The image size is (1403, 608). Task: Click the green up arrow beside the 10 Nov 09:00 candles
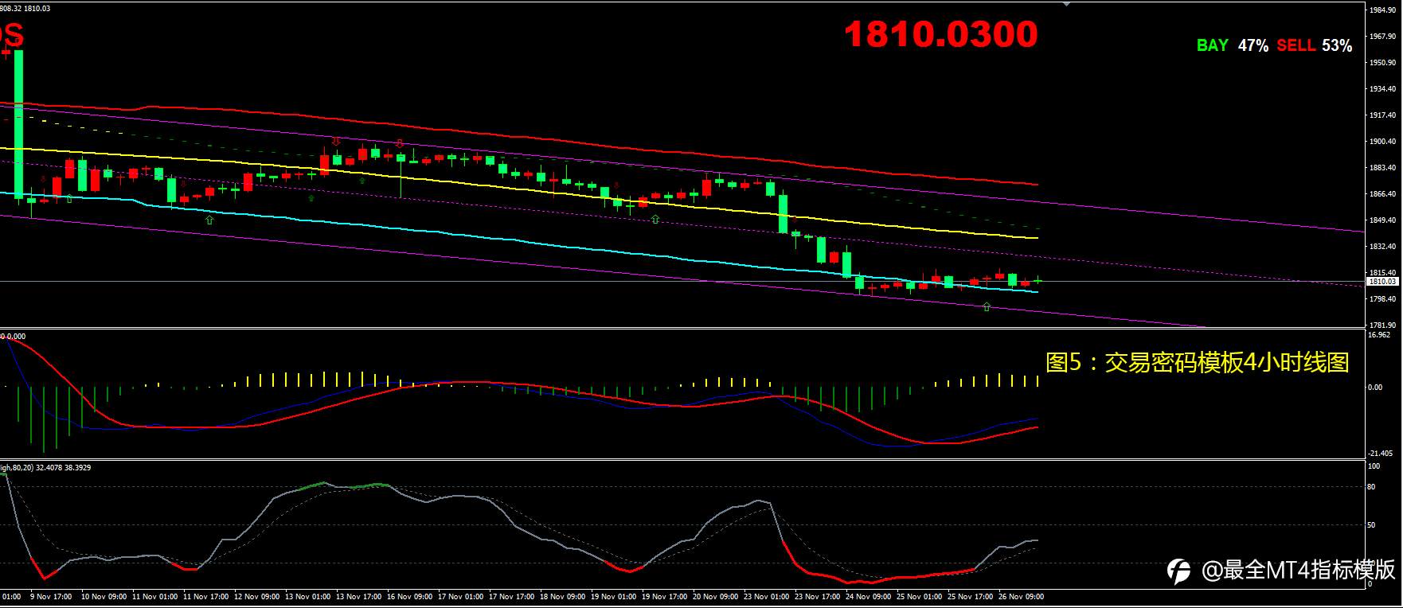click(x=69, y=198)
